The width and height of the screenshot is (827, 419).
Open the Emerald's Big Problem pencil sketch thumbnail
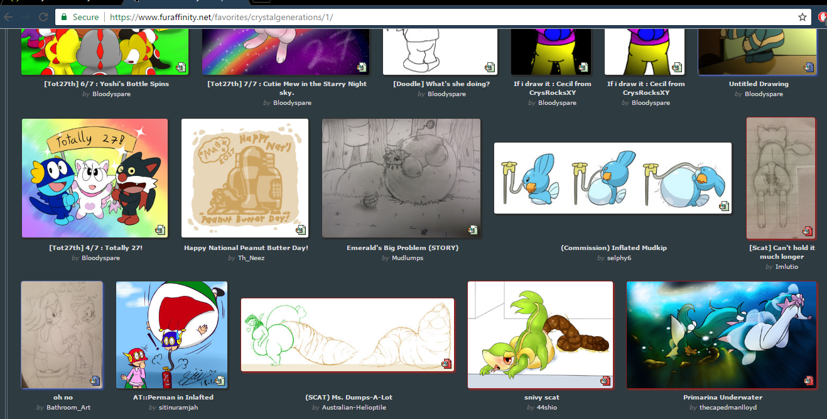click(401, 178)
